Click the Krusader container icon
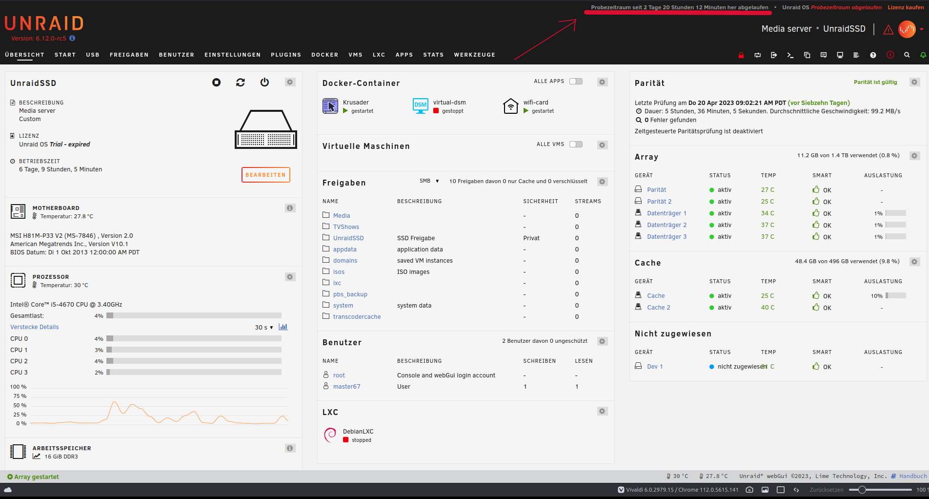Image resolution: width=929 pixels, height=499 pixels. [330, 106]
